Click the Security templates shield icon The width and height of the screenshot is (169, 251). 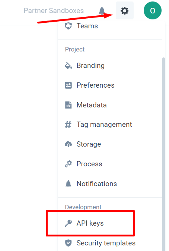pyautogui.click(x=68, y=243)
